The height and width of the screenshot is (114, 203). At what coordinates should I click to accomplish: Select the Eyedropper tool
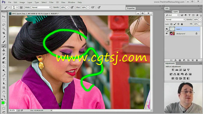tap(4, 37)
